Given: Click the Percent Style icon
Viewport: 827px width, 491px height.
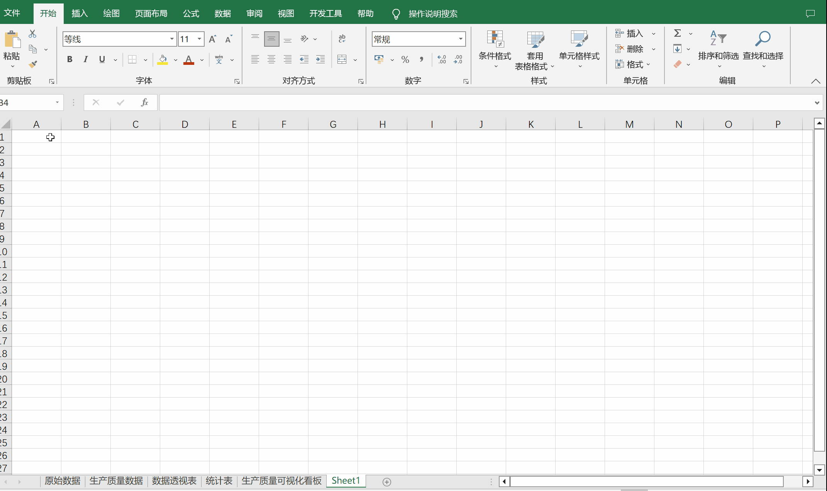Looking at the screenshot, I should point(405,59).
